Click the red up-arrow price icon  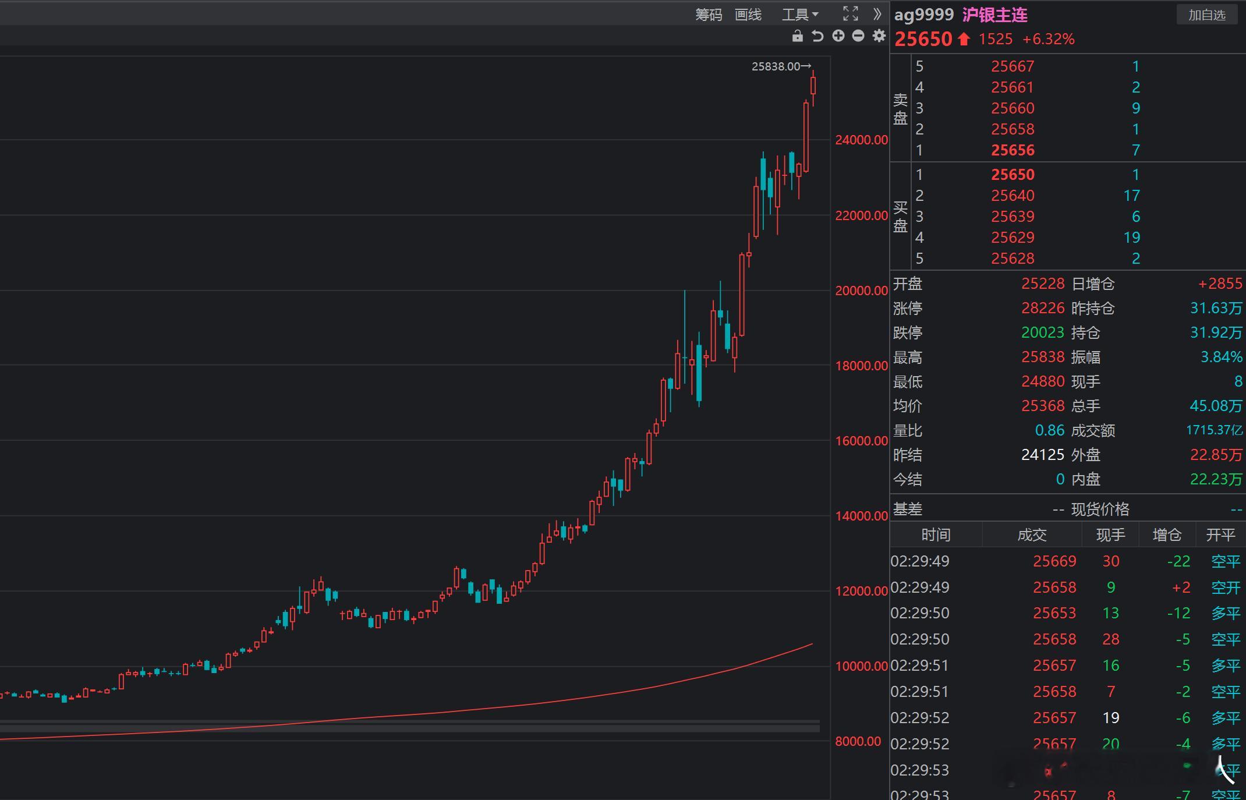964,39
